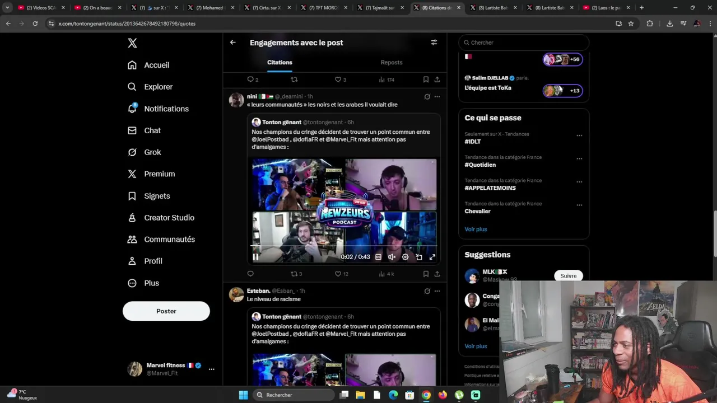The height and width of the screenshot is (403, 717).
Task: Follow MLK with the Suivre button
Action: click(568, 276)
